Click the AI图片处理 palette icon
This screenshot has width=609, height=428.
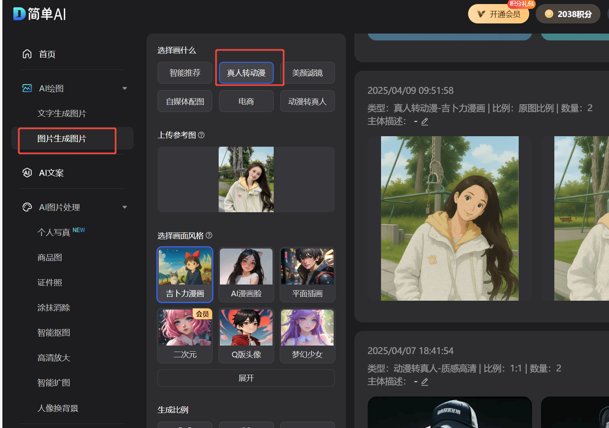pyautogui.click(x=27, y=207)
